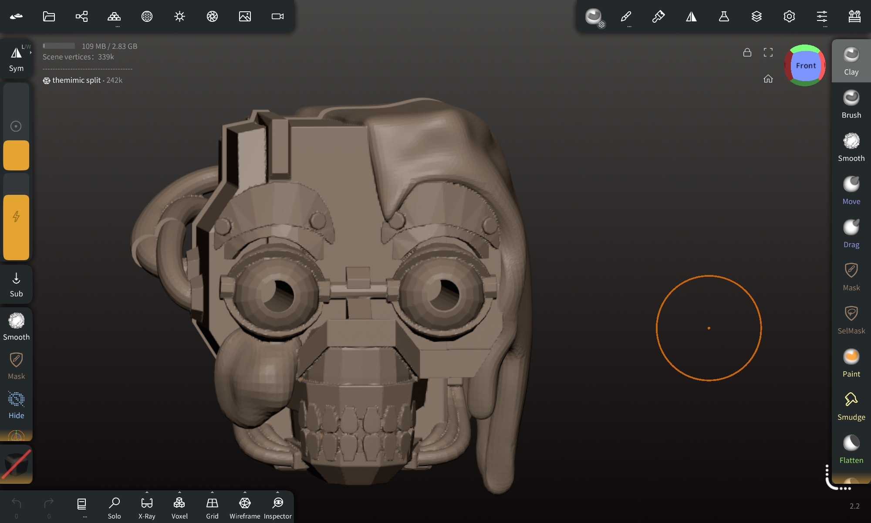Toggle the Sym symmetry button
871x523 pixels.
click(x=16, y=58)
